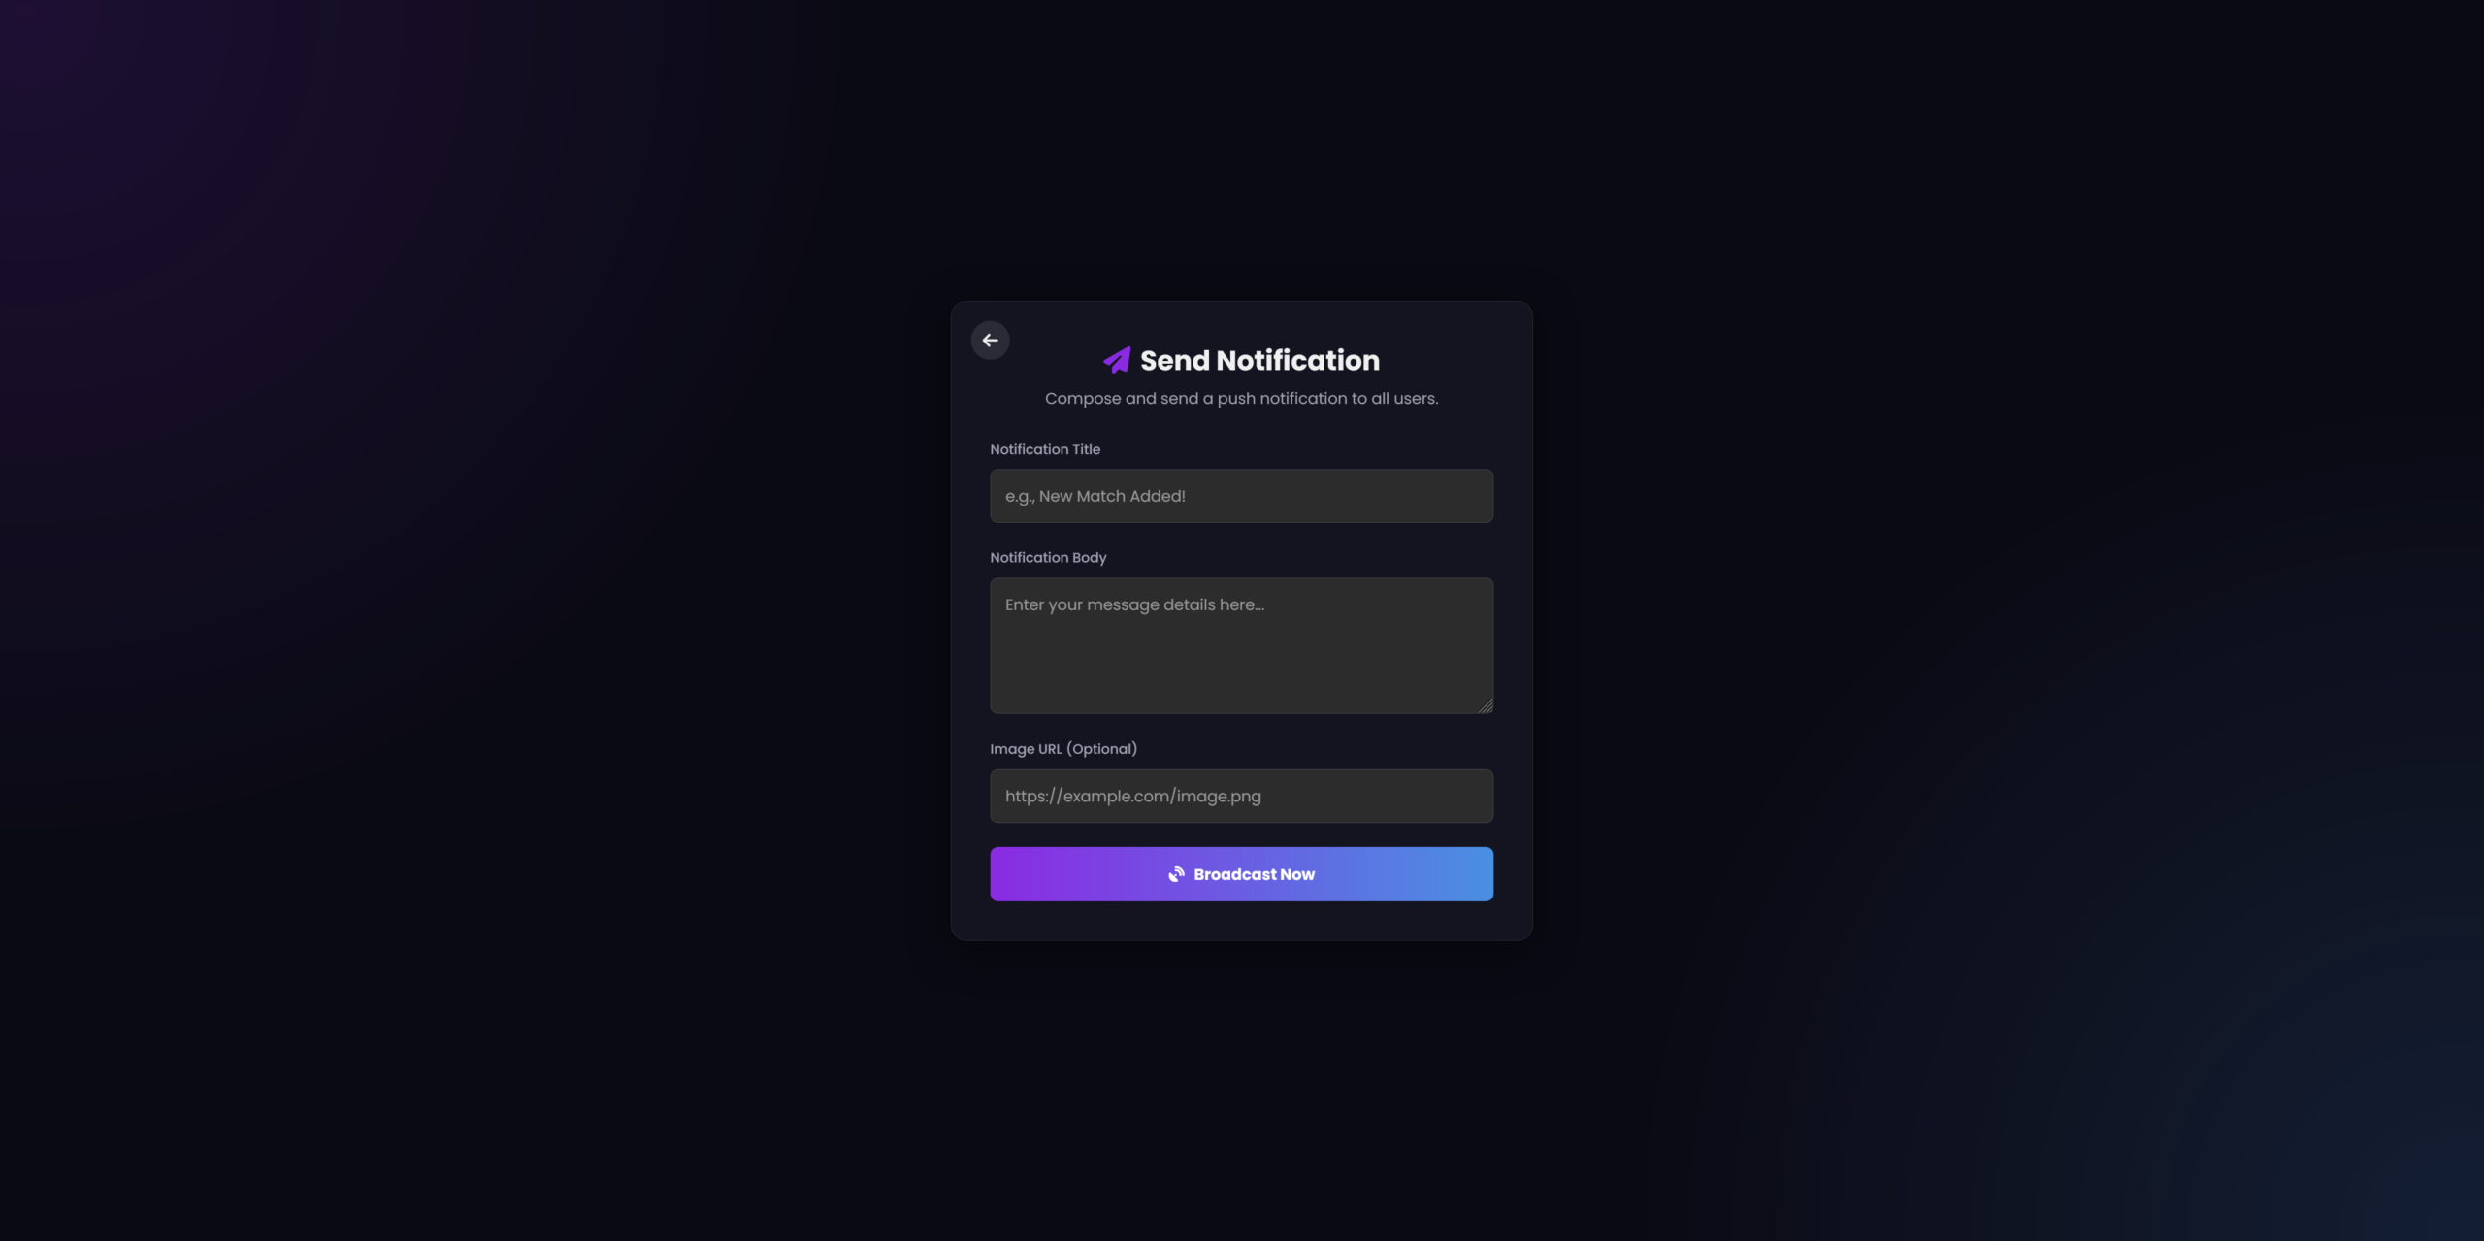Click the "Notification Title" field label

coord(1044,449)
